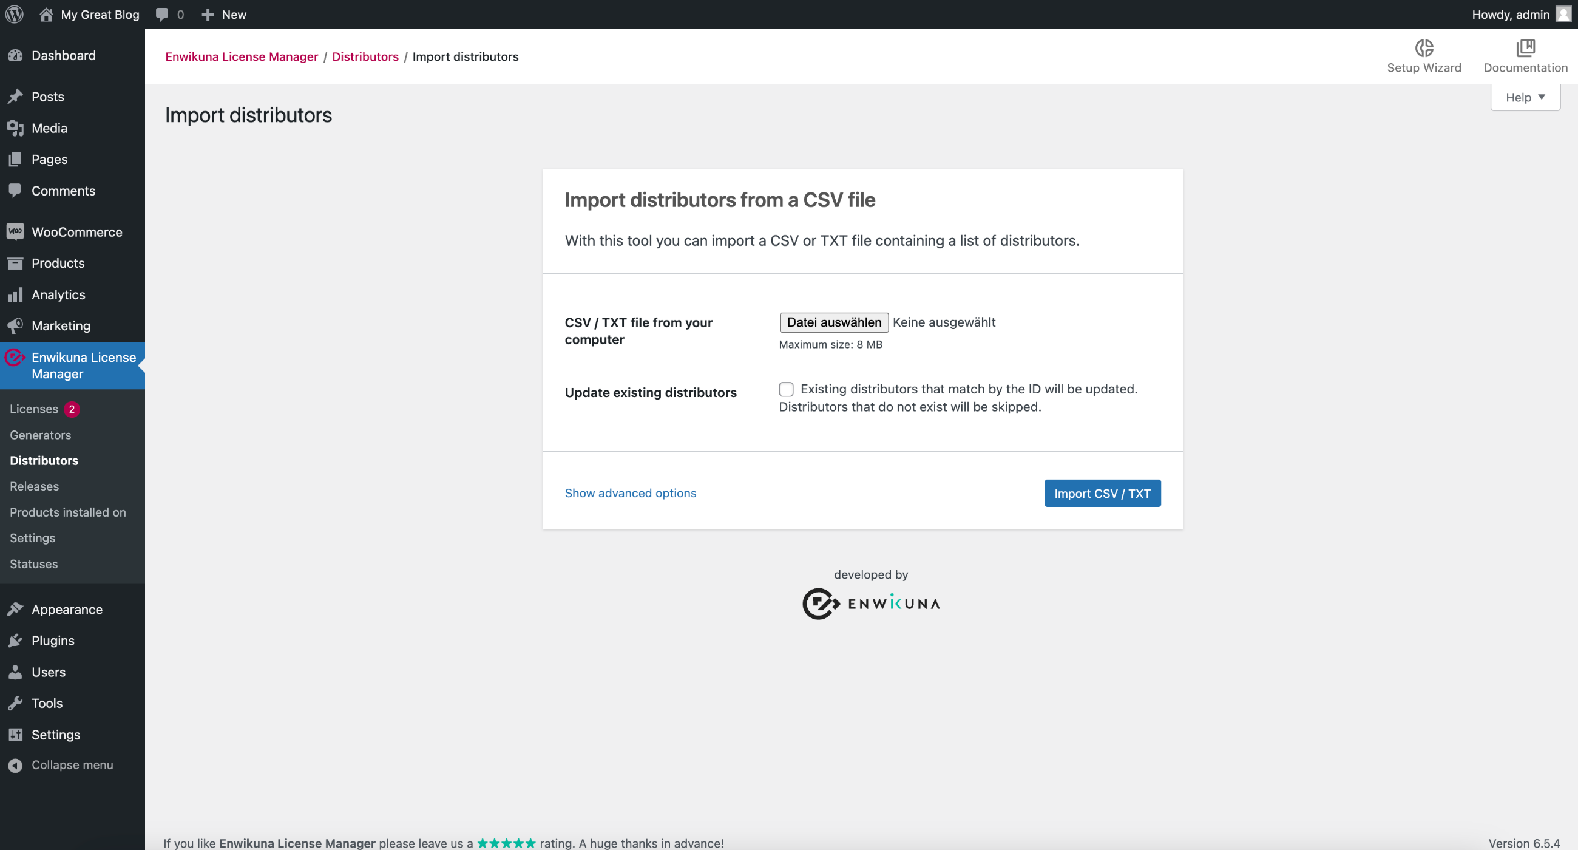Open the Documentation icon
The width and height of the screenshot is (1578, 850).
click(x=1525, y=48)
